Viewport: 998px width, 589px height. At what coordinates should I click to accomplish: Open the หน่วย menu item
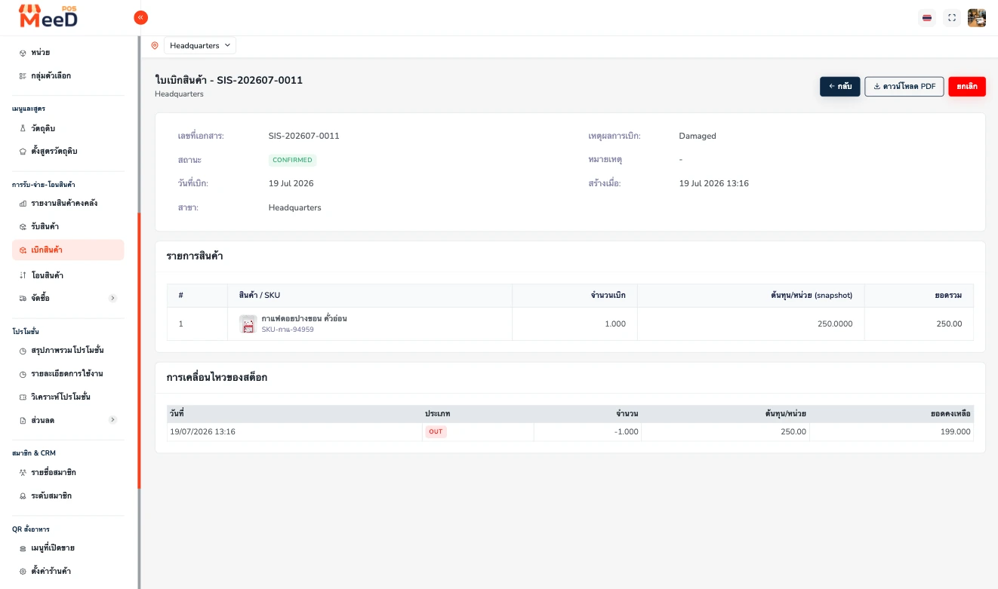[x=68, y=52]
